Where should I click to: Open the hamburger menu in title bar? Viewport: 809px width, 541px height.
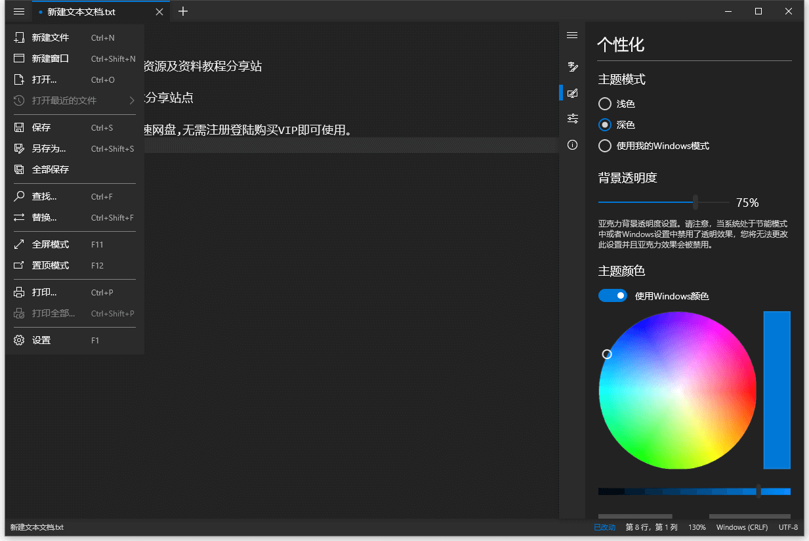pos(19,12)
